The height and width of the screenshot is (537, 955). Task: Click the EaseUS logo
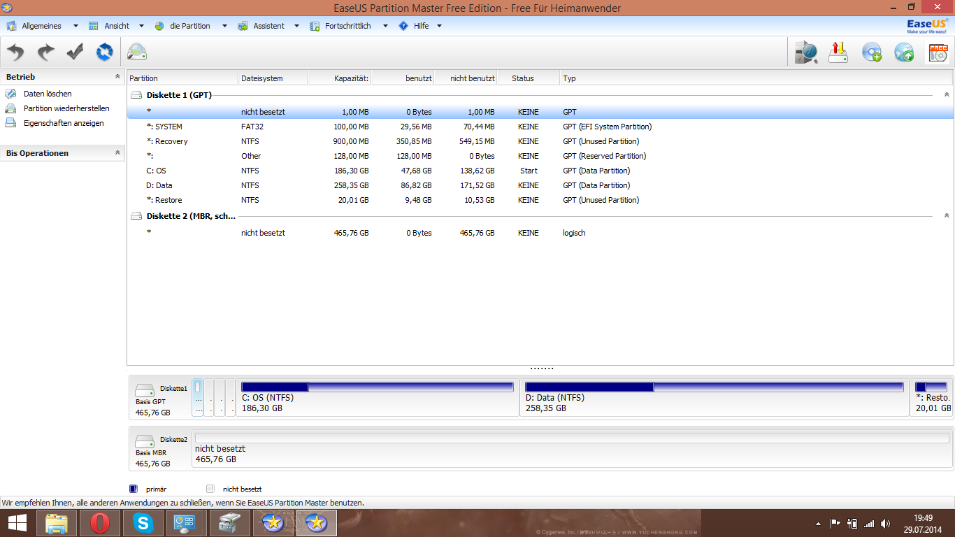[928, 26]
